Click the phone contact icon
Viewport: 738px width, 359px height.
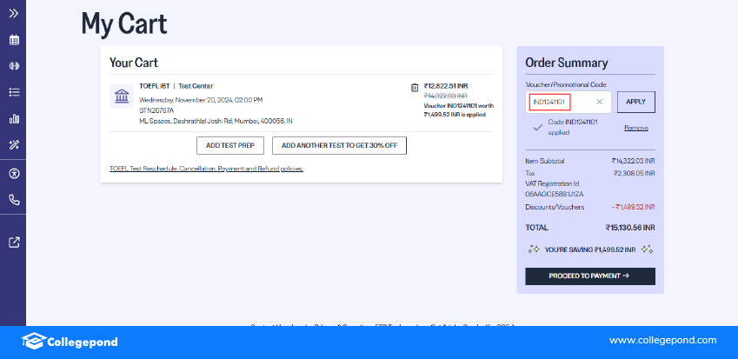coord(13,200)
